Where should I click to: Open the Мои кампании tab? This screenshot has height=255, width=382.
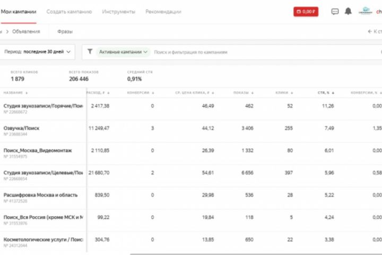[19, 12]
